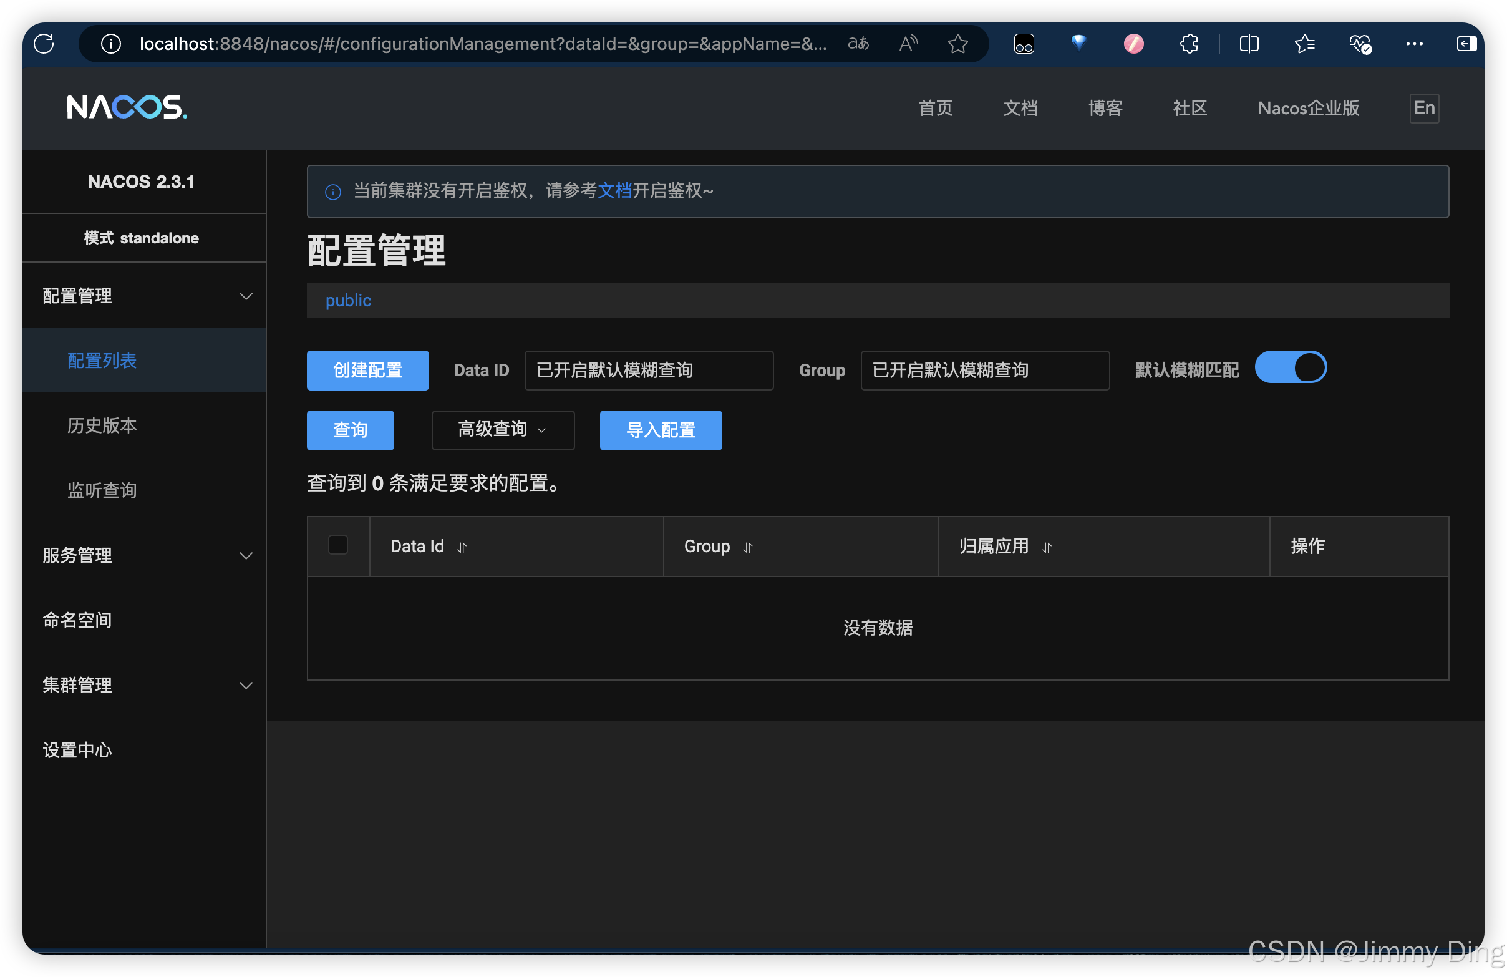Open the browser sidebar panel icon

[x=1466, y=44]
